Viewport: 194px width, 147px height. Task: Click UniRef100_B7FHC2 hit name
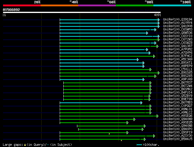[178, 56]
